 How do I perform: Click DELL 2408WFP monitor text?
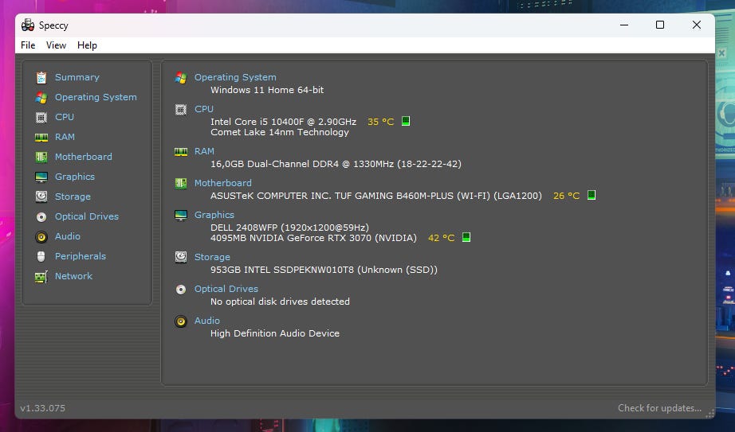(289, 228)
